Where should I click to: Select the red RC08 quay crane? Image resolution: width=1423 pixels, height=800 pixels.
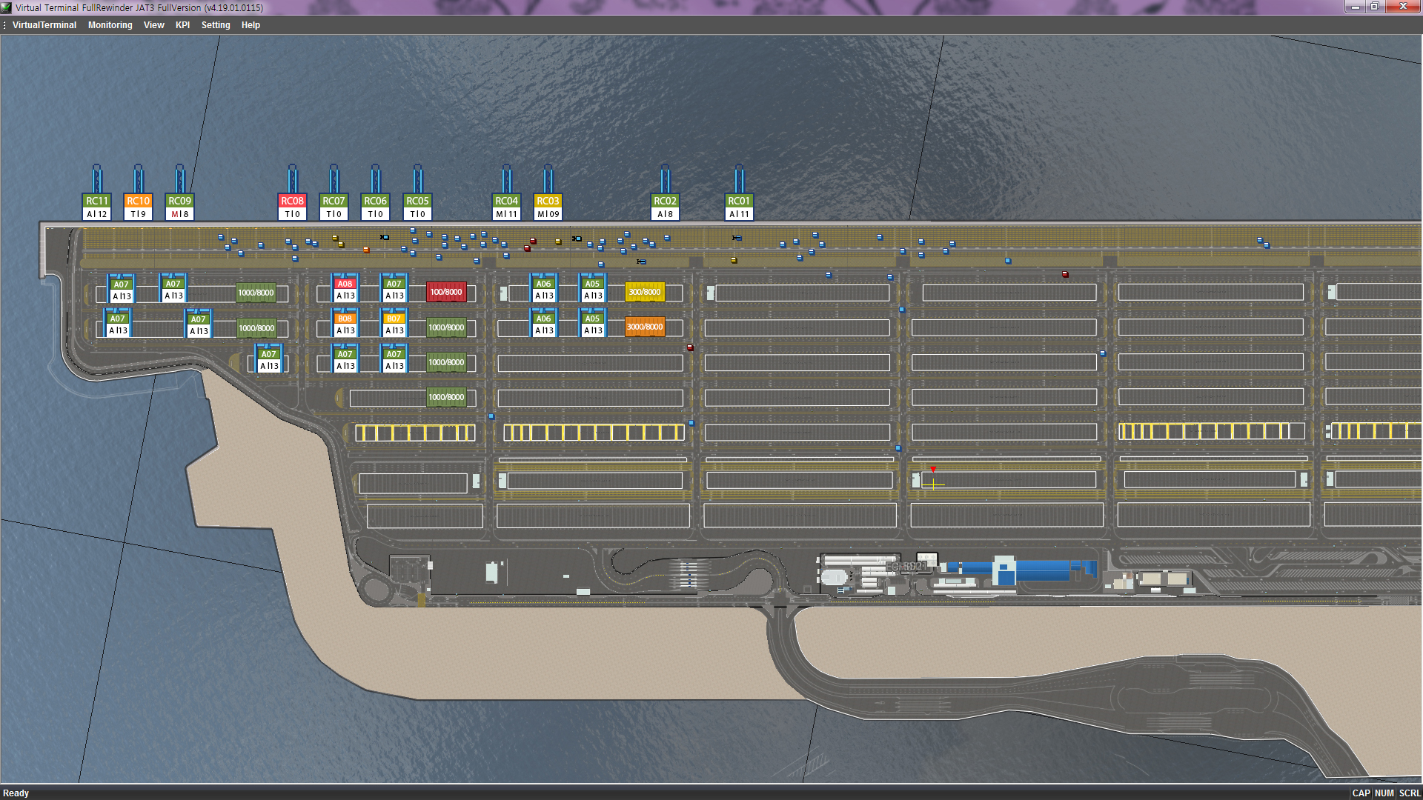(292, 201)
